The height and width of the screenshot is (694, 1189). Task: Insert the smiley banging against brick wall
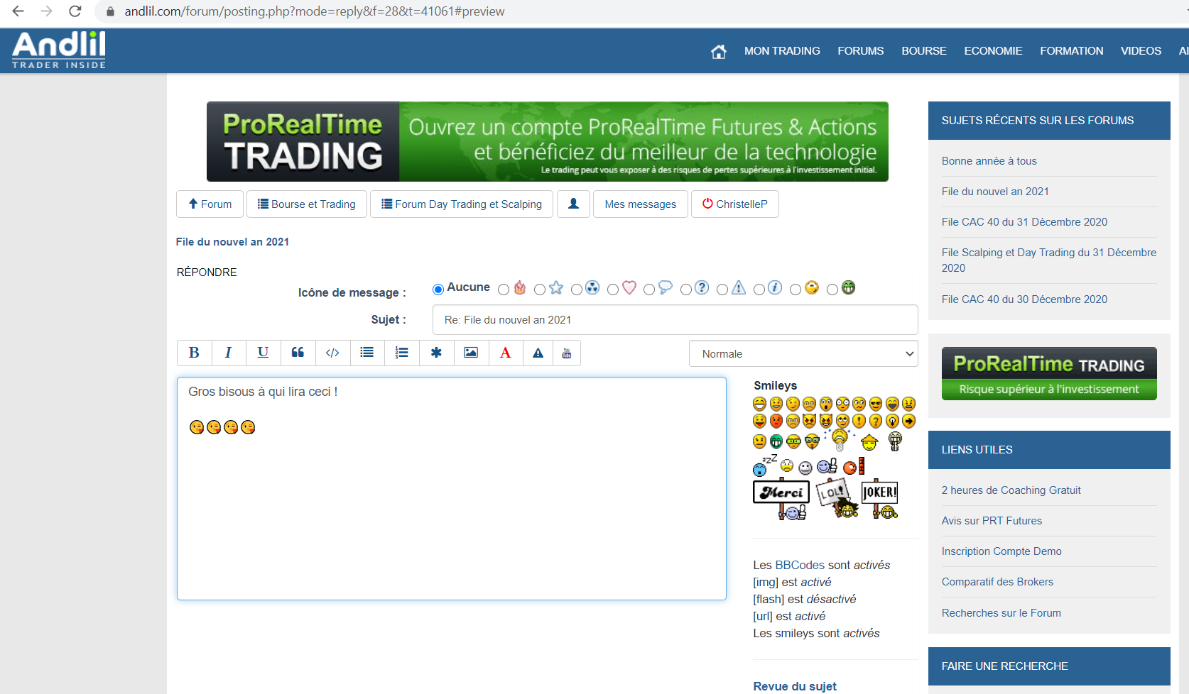[854, 466]
